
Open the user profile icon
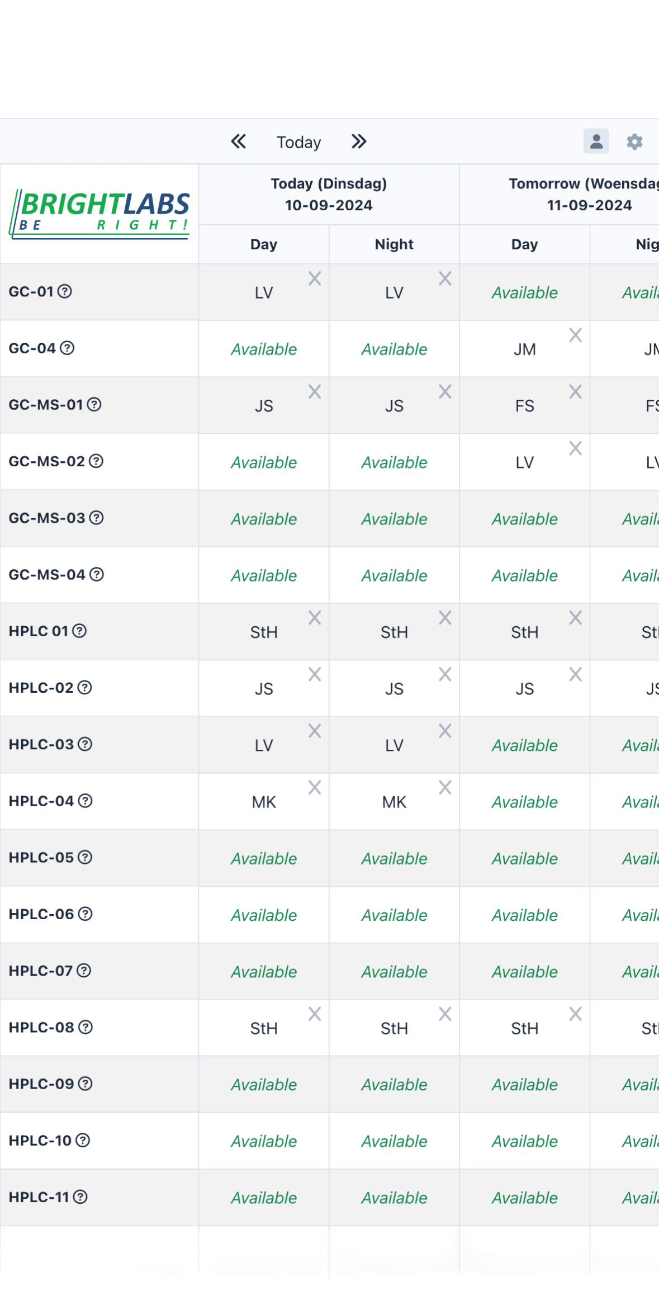coord(596,141)
